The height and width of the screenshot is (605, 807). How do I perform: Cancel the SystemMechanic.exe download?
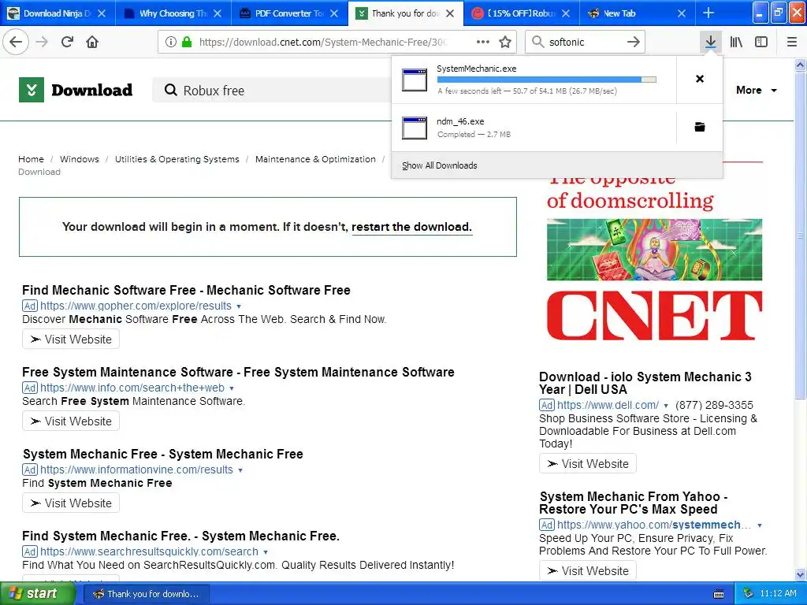click(x=700, y=79)
